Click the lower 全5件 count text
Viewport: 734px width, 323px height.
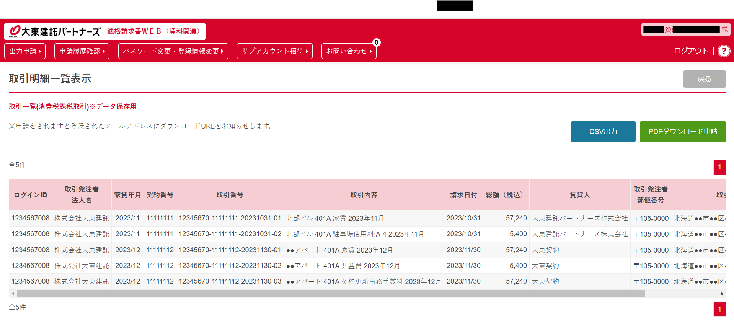pyautogui.click(x=18, y=307)
